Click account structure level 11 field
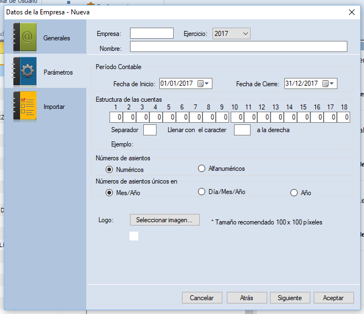This screenshot has width=364, height=314. 251,117
